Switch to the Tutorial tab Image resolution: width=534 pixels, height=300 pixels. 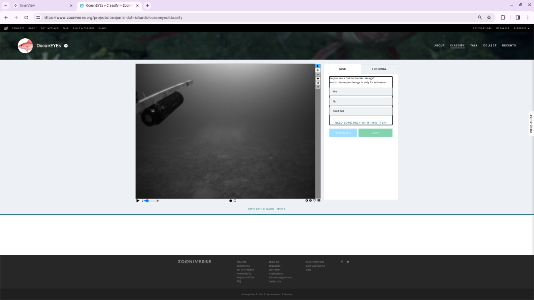pyautogui.click(x=379, y=69)
